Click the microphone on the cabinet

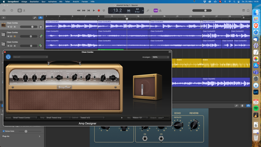[x=142, y=90]
